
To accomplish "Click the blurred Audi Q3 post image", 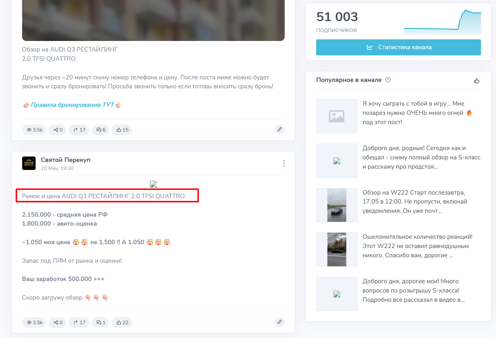I will (153, 20).
